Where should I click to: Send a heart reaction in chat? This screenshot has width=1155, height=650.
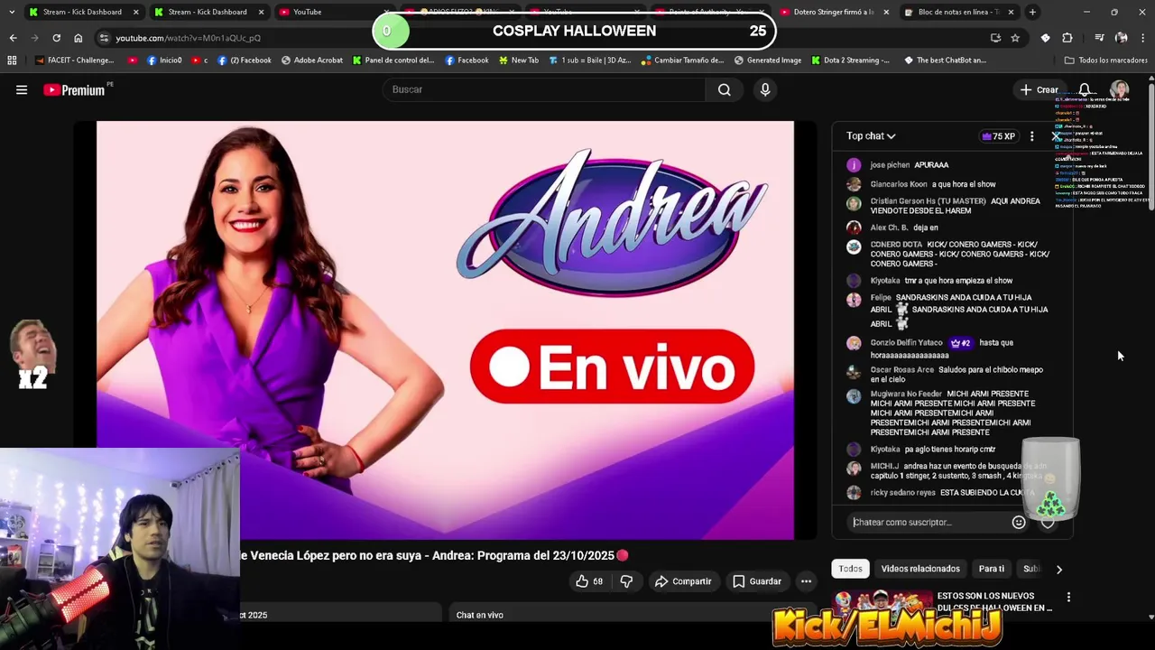pos(1048,522)
